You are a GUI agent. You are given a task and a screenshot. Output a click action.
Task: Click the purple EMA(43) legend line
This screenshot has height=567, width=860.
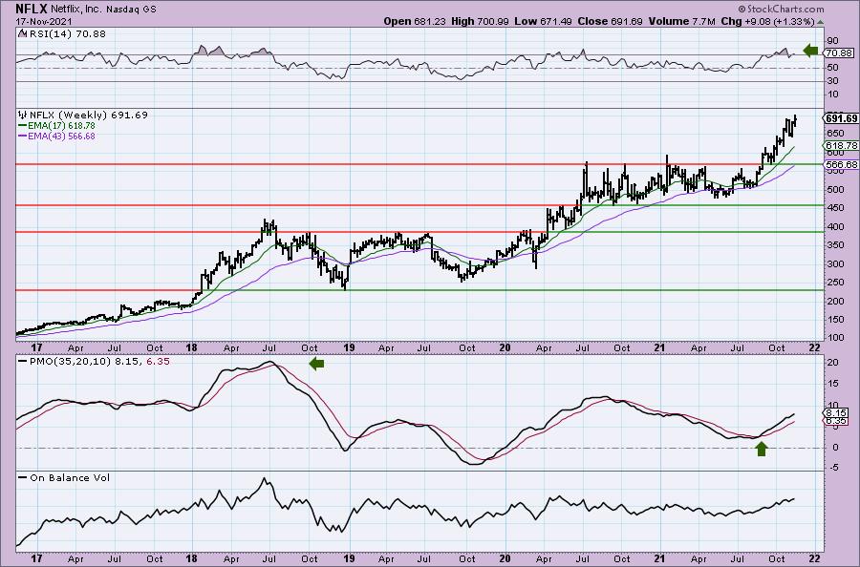click(x=23, y=136)
